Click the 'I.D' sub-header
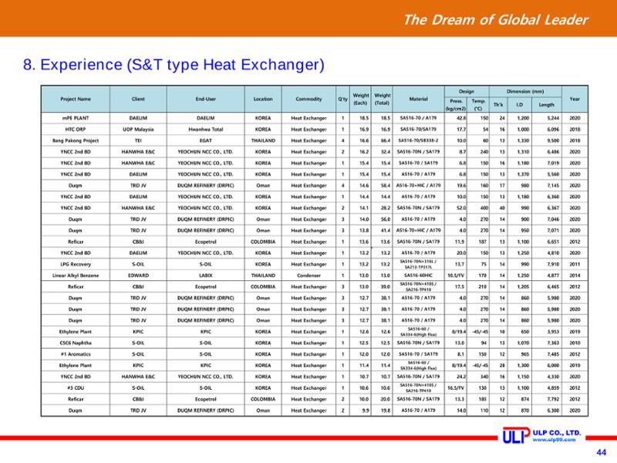 click(519, 105)
